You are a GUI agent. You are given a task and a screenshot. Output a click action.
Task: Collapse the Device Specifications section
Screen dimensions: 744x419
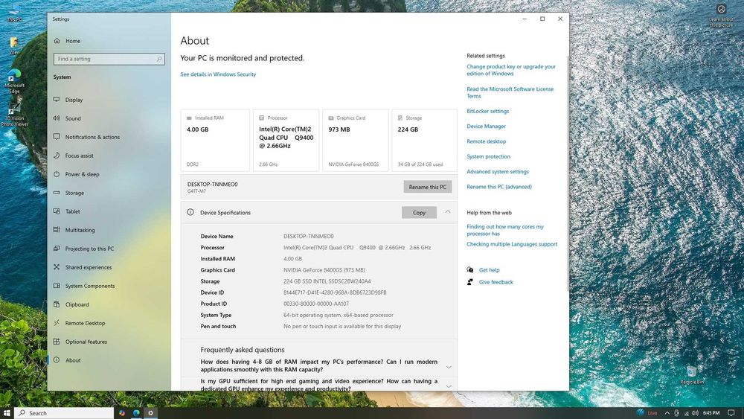447,211
